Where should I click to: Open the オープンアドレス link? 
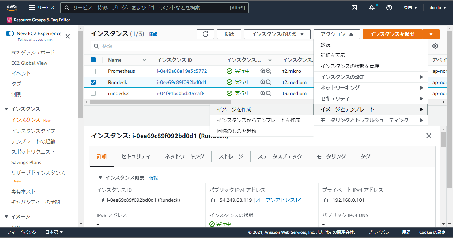tap(275, 200)
